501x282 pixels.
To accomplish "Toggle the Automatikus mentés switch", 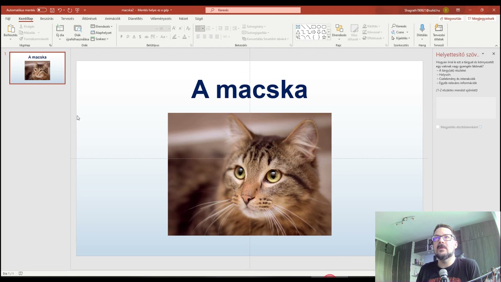I will click(41, 10).
